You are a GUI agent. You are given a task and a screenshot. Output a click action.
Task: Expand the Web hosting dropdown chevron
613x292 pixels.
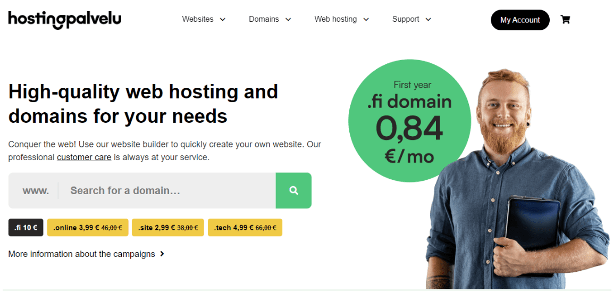[366, 20]
